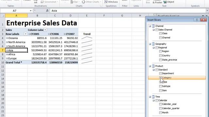Check the Calendar hierarchy checkbox
Screen dimensions: 209x117
point(157,100)
